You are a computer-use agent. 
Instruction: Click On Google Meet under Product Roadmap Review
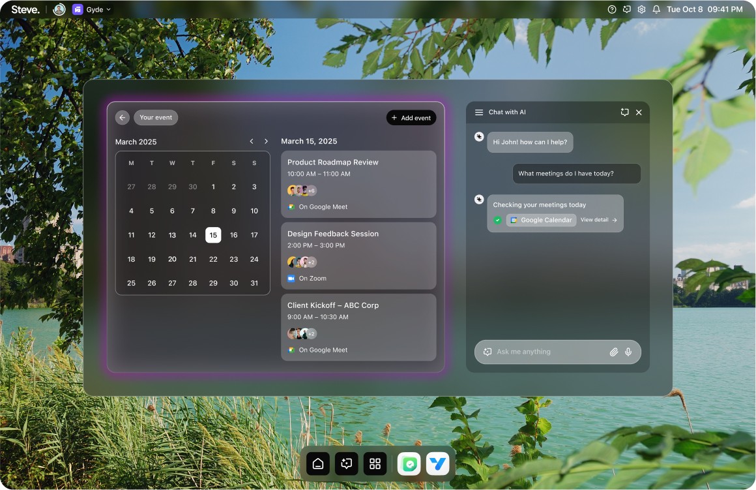318,207
